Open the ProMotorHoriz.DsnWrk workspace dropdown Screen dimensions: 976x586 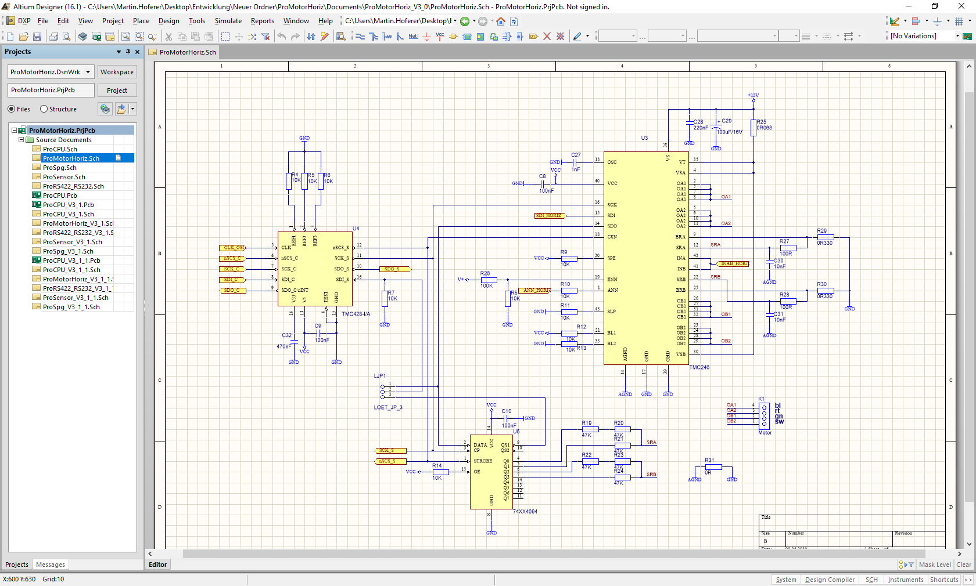point(88,72)
